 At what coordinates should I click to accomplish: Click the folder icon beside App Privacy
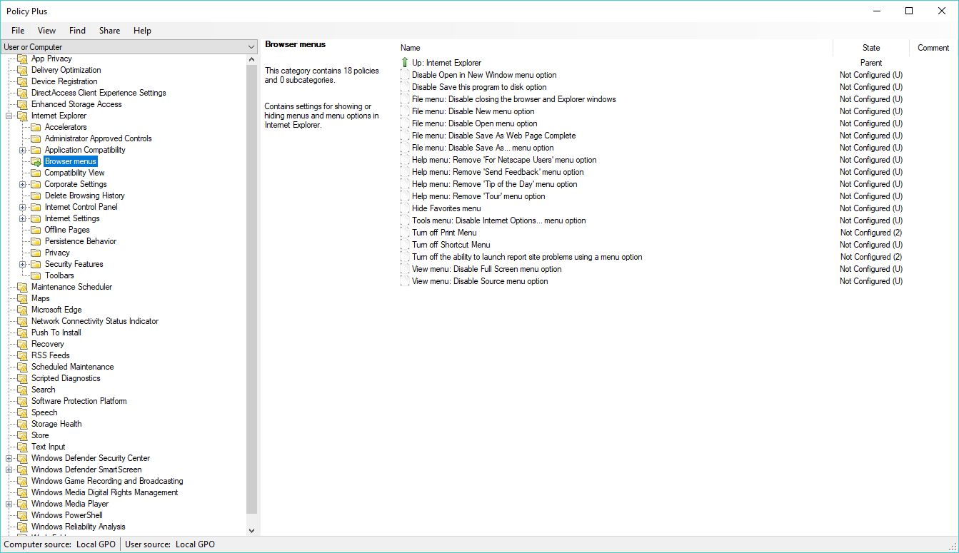(22, 59)
